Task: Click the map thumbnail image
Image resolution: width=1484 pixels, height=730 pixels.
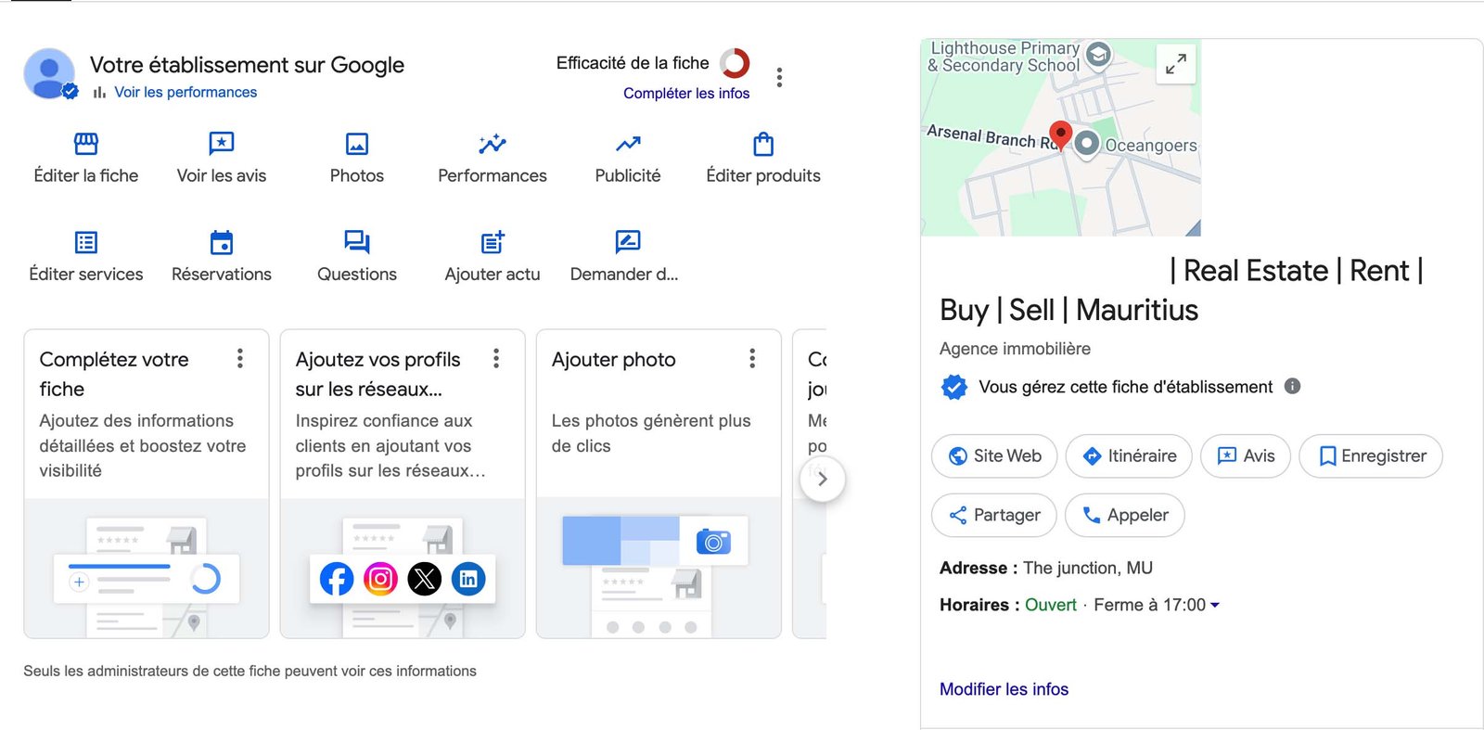Action: click(x=1061, y=137)
